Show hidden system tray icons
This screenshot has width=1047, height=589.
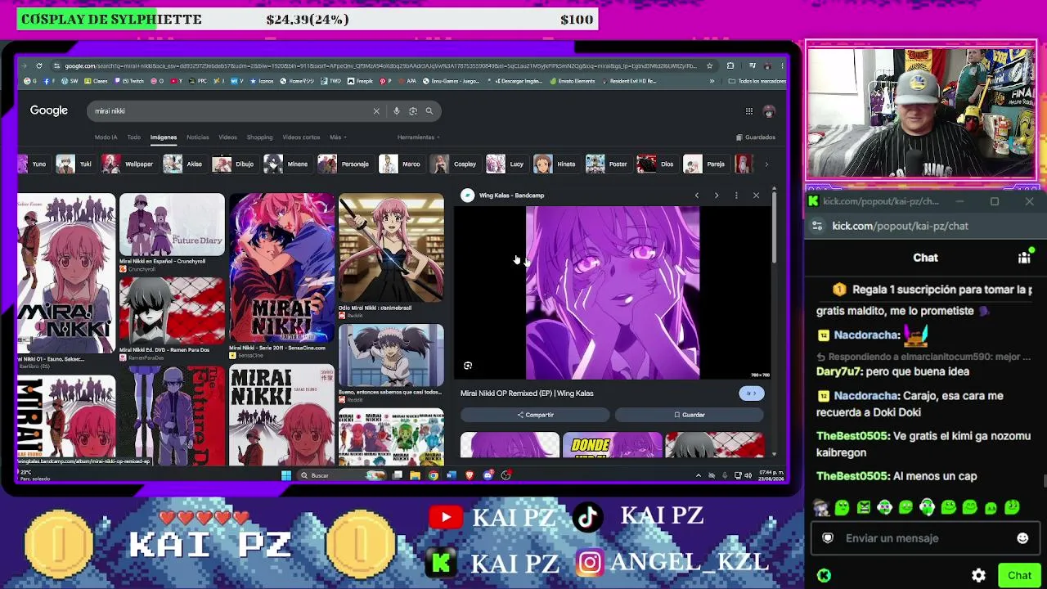(x=698, y=475)
